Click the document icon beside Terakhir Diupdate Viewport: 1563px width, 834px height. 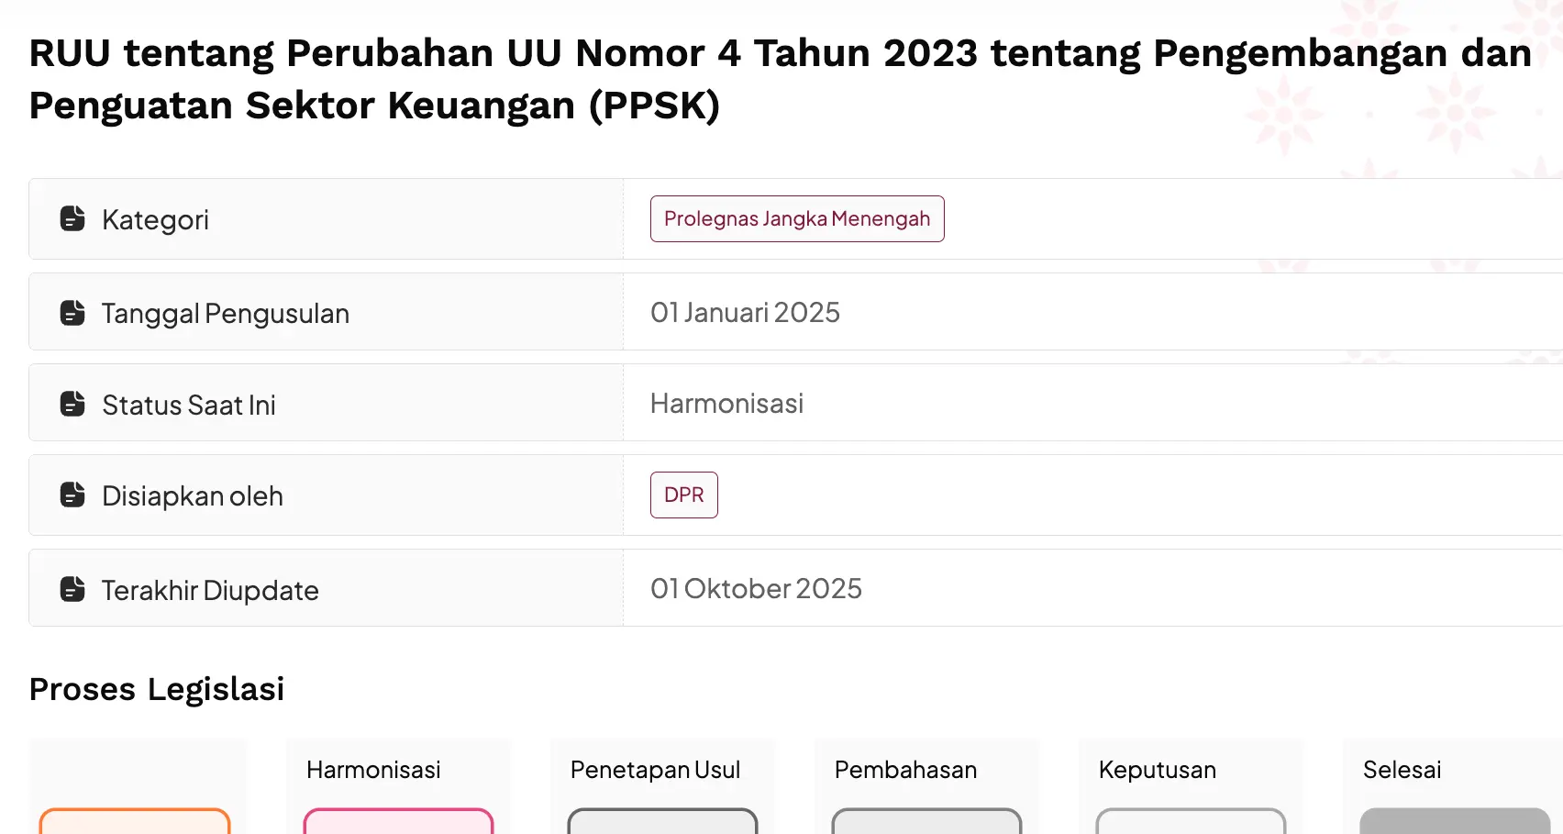[x=72, y=588]
